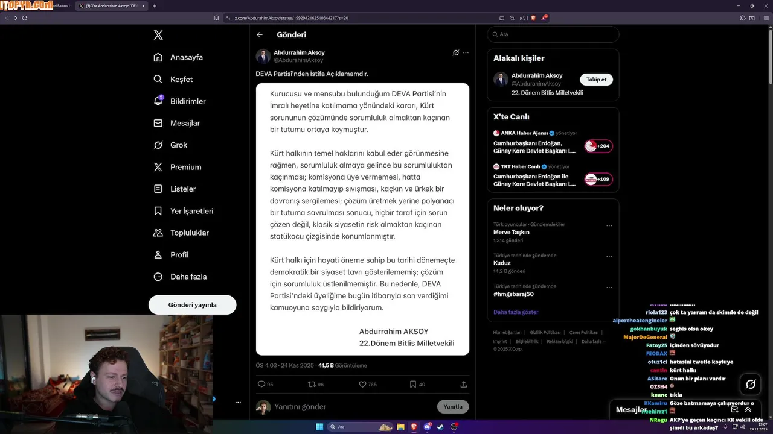Open the Kuduz trend
The width and height of the screenshot is (773, 434).
point(502,263)
